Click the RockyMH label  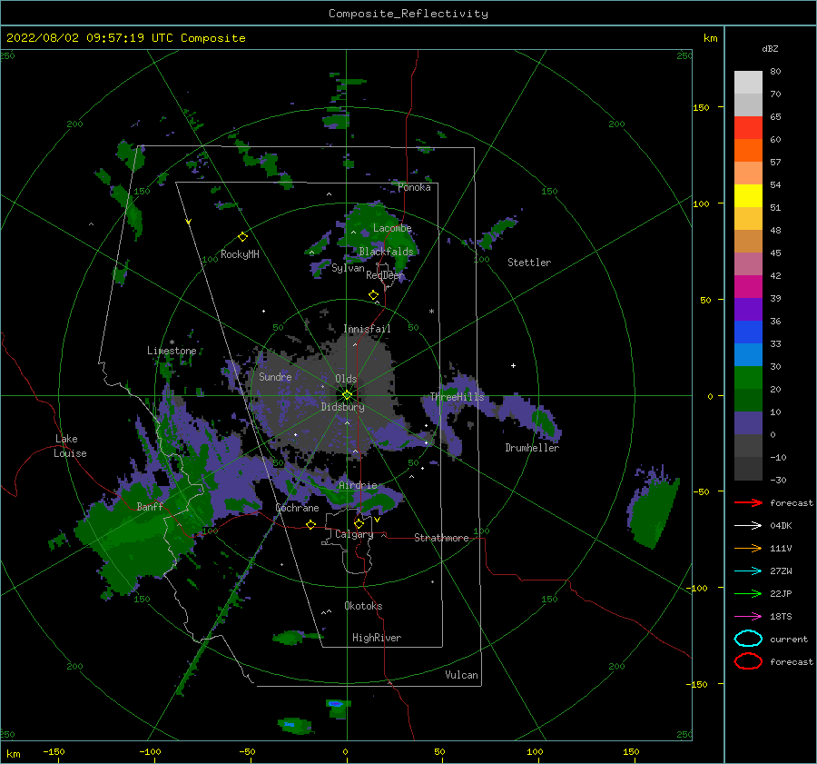pos(240,254)
